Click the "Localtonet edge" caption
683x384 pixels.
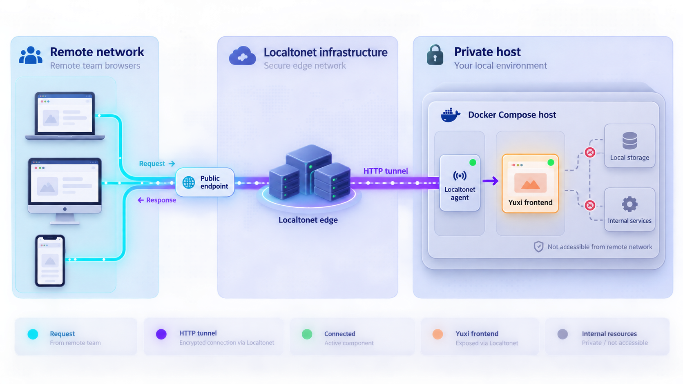pos(308,220)
